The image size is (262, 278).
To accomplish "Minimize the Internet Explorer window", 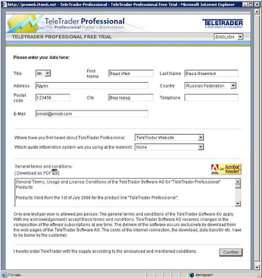I will coord(246,4).
